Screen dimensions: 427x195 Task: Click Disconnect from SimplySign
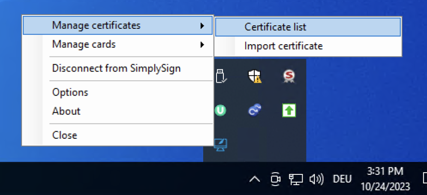(117, 68)
